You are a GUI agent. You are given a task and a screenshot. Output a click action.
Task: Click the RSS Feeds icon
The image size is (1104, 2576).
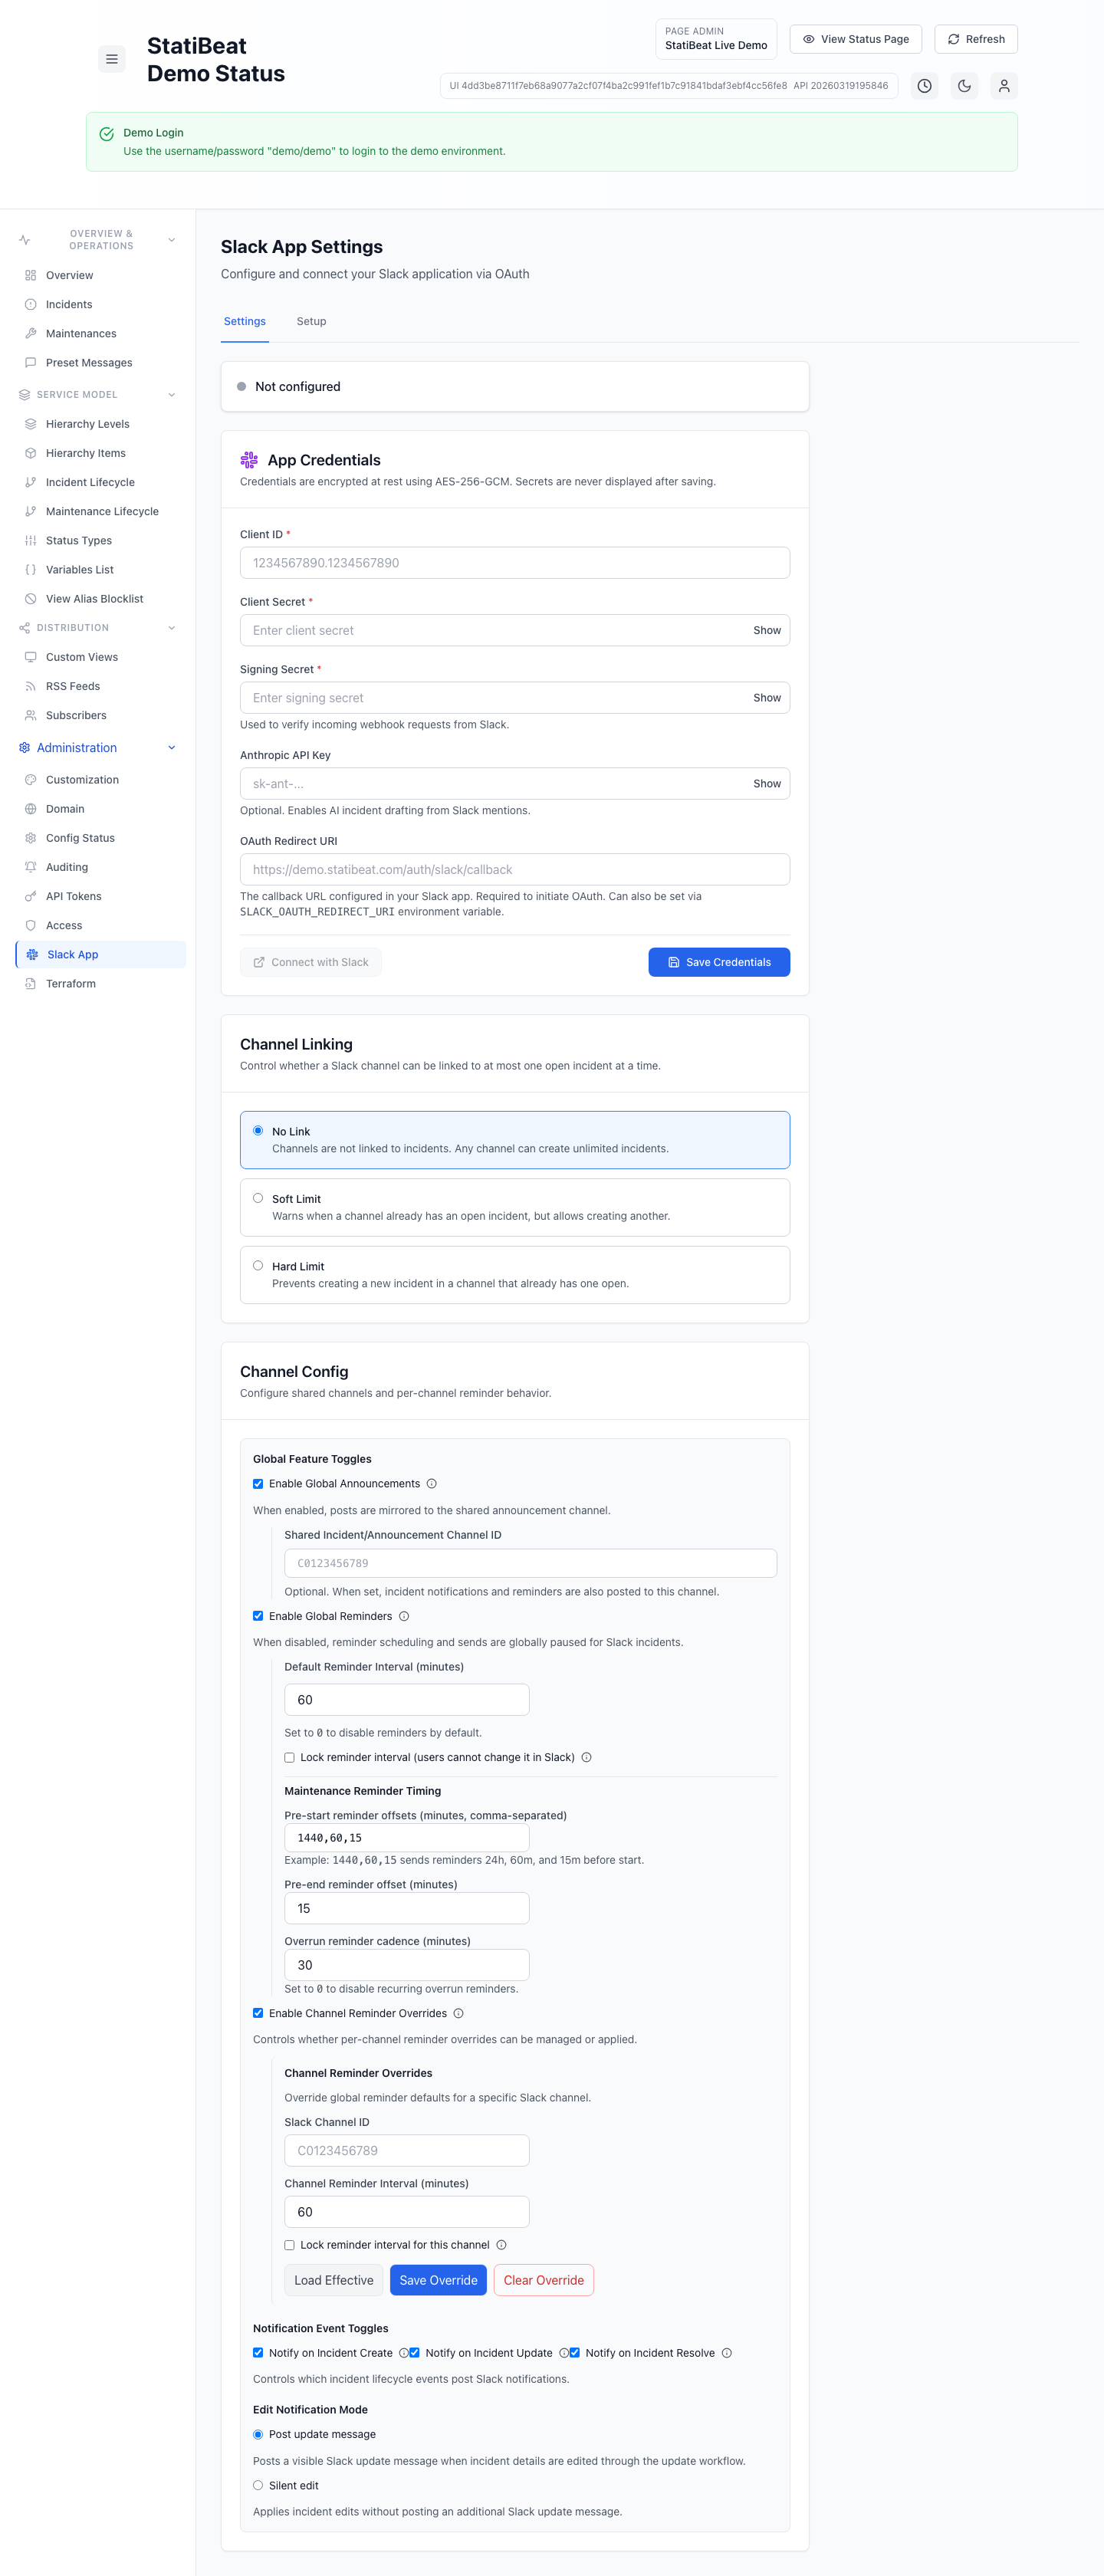click(x=31, y=686)
